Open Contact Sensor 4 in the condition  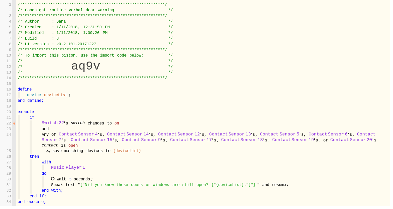78,134
